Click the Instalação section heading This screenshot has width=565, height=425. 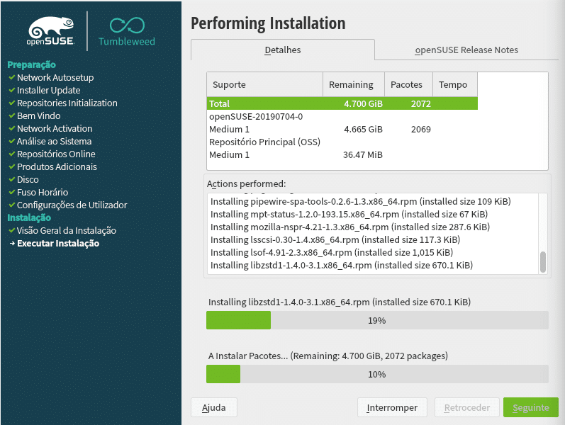29,217
